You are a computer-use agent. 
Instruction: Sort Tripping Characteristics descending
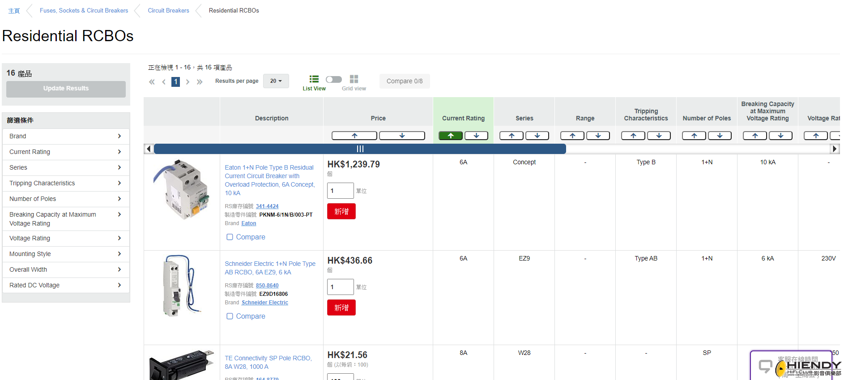[659, 136]
